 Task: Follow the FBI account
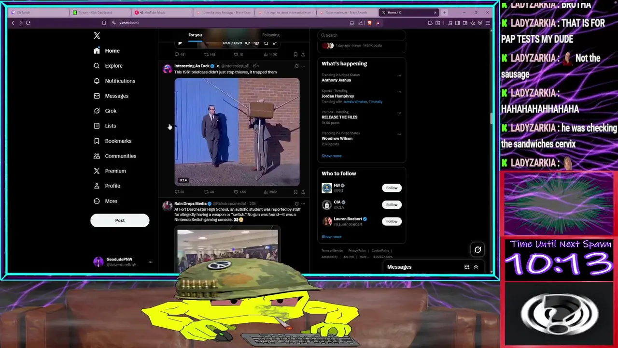point(392,188)
